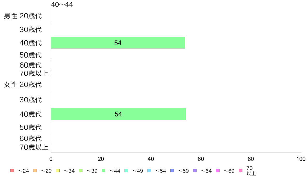Screen dimensions: 308x190
Task: Click the pink 70以上 legend swatch
Action: (x=241, y=171)
